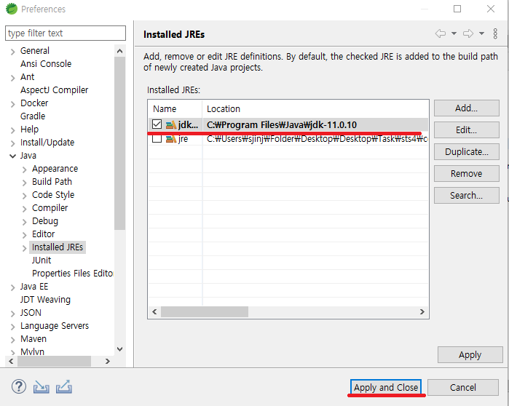Click the Duplicate... button
This screenshot has height=406, width=509.
pos(467,152)
